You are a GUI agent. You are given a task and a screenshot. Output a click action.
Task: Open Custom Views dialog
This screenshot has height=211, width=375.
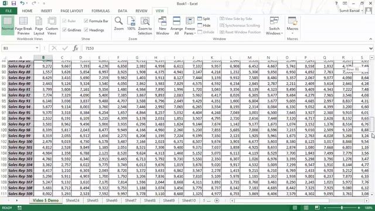point(52,26)
